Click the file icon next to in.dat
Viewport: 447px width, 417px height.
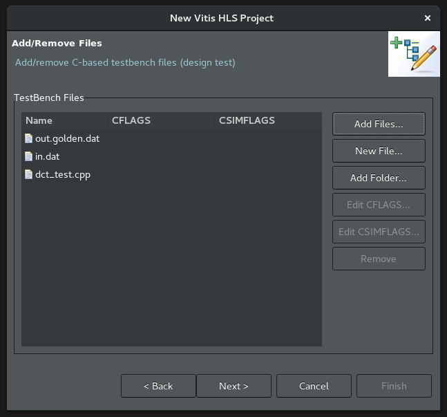pyautogui.click(x=28, y=156)
